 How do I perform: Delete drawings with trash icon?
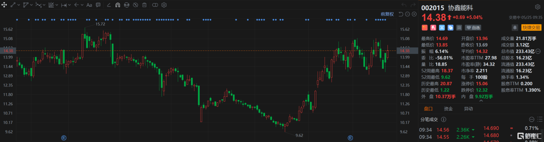144,5
